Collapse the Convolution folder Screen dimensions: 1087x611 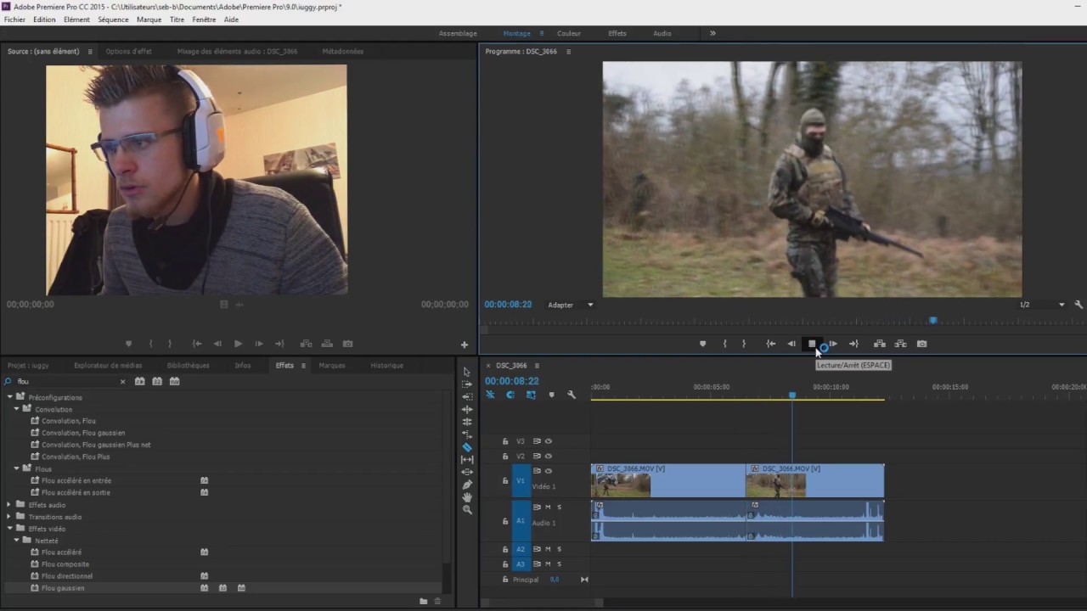[x=16, y=409]
